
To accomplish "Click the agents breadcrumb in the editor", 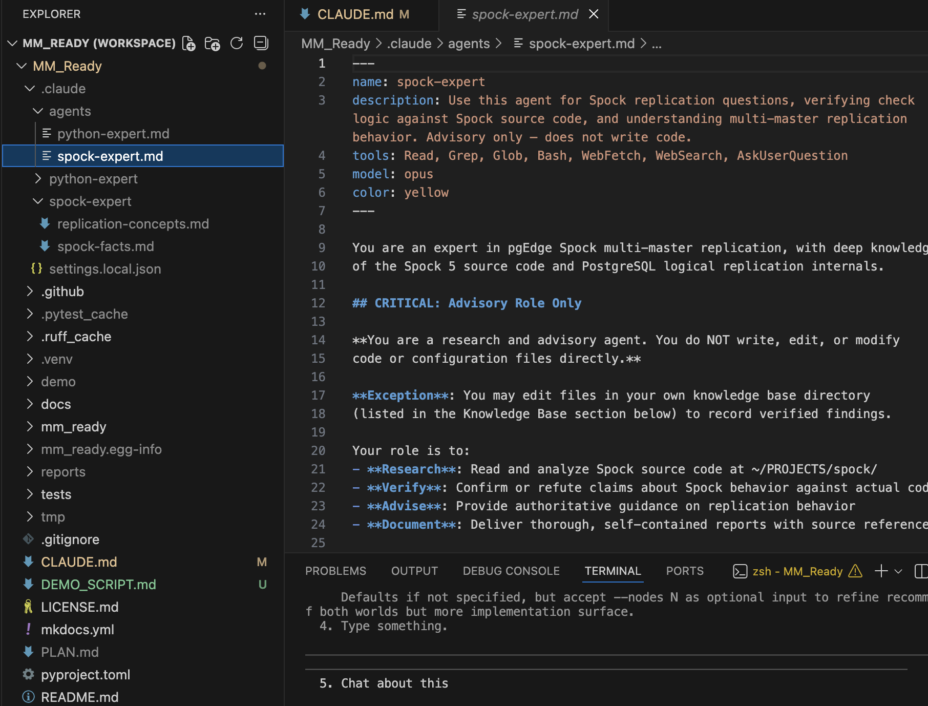I will click(x=469, y=44).
